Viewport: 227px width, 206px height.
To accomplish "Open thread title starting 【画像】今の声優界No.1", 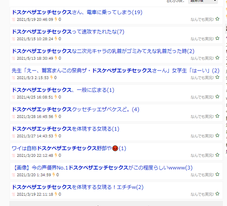I will pos(102,168).
